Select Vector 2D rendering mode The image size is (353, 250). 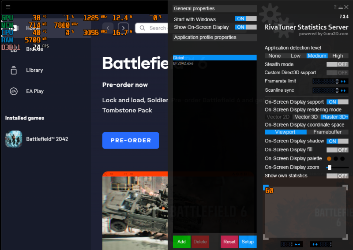[x=278, y=117]
